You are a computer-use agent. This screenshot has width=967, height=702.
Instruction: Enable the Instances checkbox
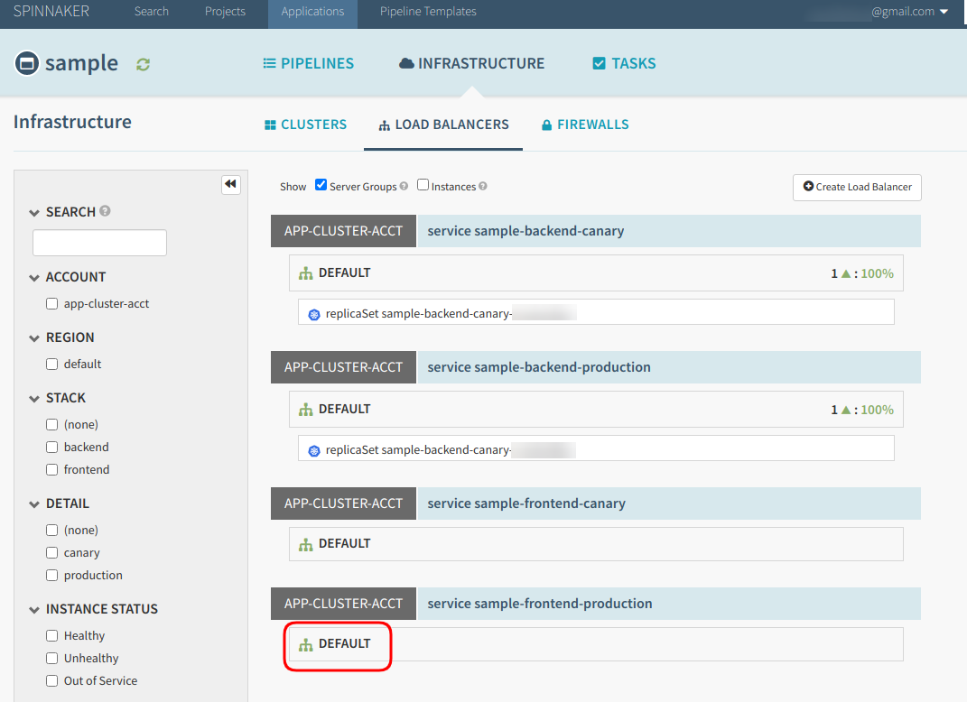(423, 184)
